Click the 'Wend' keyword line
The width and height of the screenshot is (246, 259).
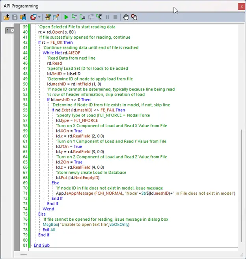[x=48, y=209]
